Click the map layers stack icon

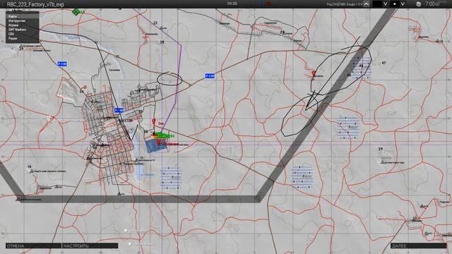(x=419, y=4)
